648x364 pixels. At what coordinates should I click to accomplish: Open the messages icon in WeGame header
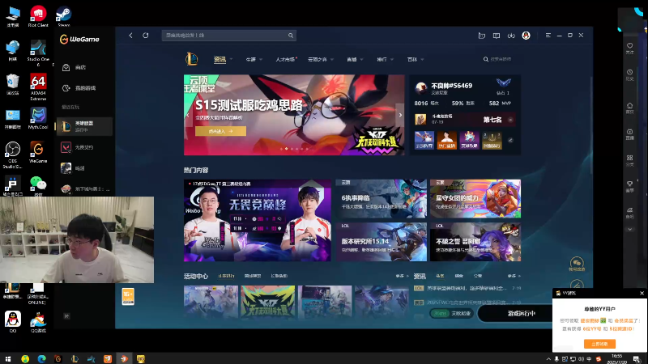(497, 36)
